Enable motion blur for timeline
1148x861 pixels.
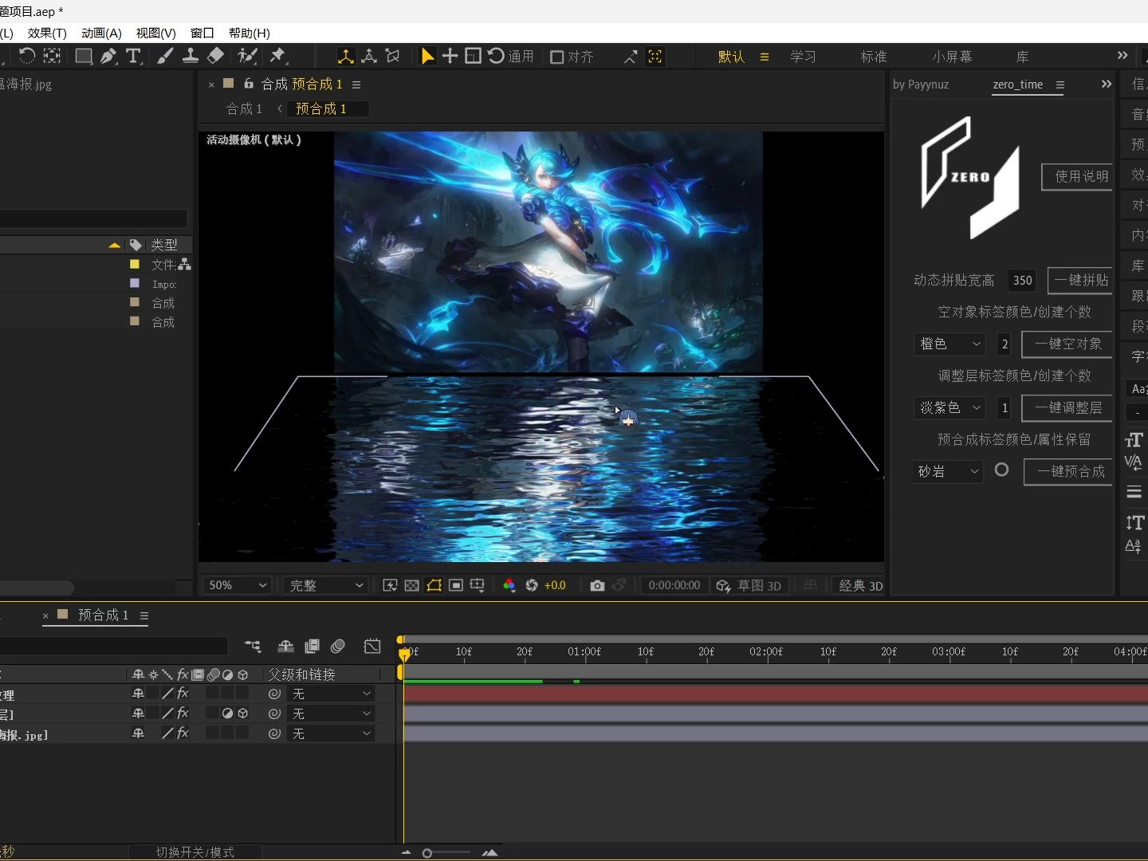pyautogui.click(x=338, y=646)
